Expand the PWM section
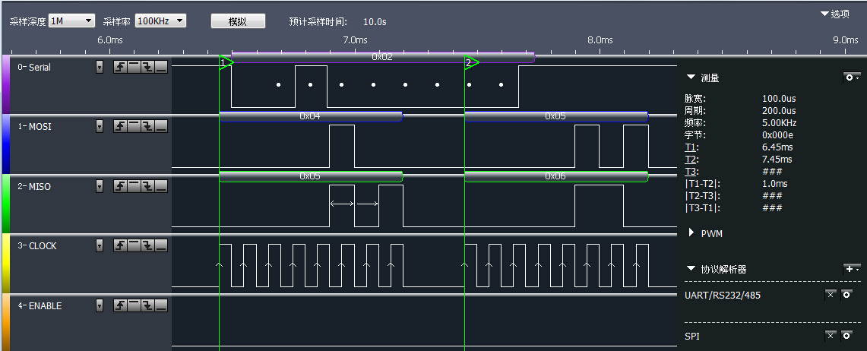The width and height of the screenshot is (867, 351). click(691, 232)
